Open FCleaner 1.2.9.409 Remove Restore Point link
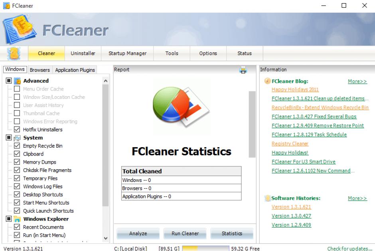 point(318,126)
